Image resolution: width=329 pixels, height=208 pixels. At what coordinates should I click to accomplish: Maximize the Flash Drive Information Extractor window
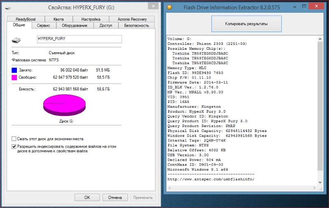pyautogui.click(x=304, y=6)
